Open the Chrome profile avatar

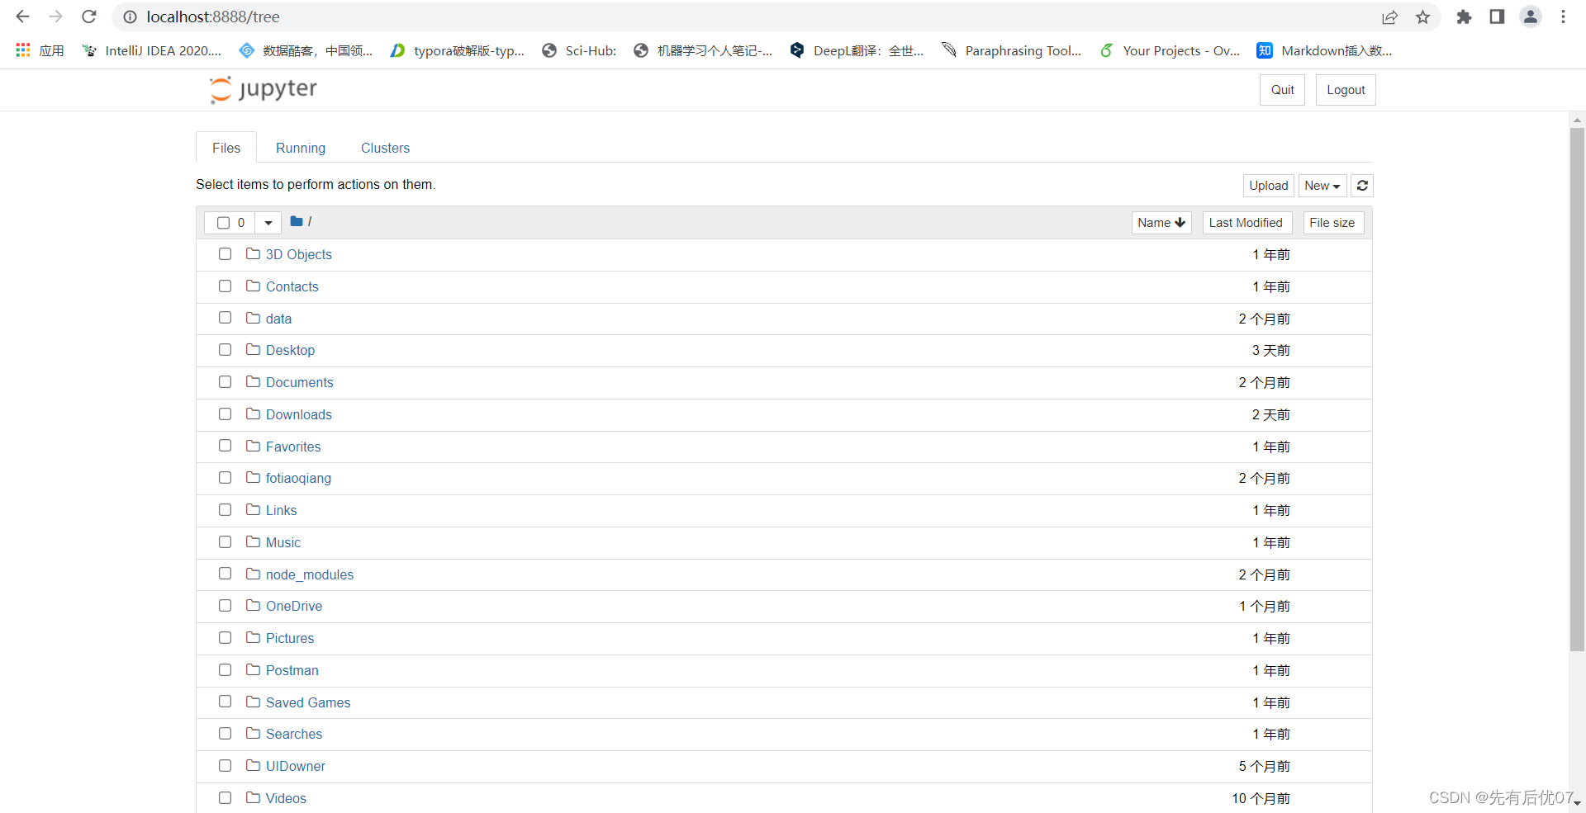click(1531, 17)
